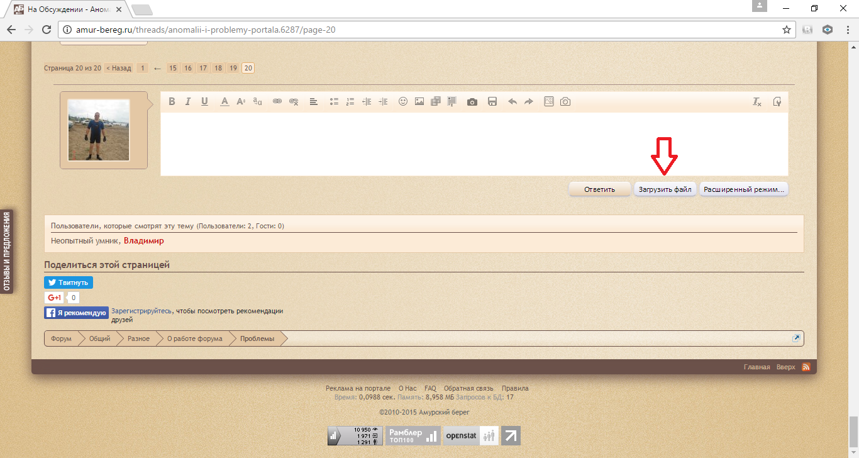The width and height of the screenshot is (859, 458).
Task: Go to previous page via Назад
Action: [x=119, y=68]
